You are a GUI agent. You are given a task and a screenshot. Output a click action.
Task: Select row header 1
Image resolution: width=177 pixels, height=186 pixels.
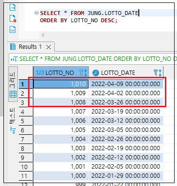click(x=26, y=84)
